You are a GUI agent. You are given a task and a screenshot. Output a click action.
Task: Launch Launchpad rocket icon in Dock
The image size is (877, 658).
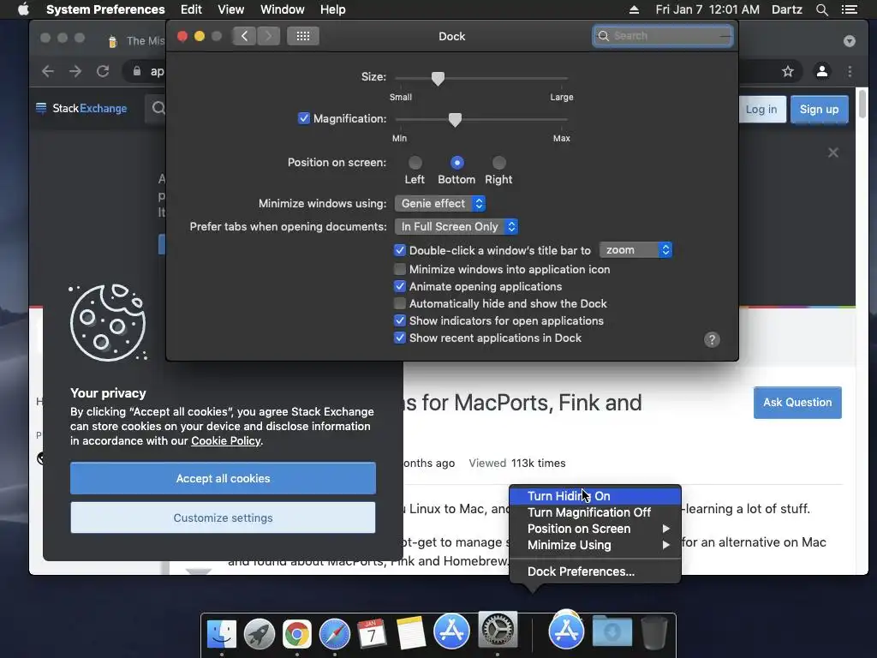pos(259,633)
